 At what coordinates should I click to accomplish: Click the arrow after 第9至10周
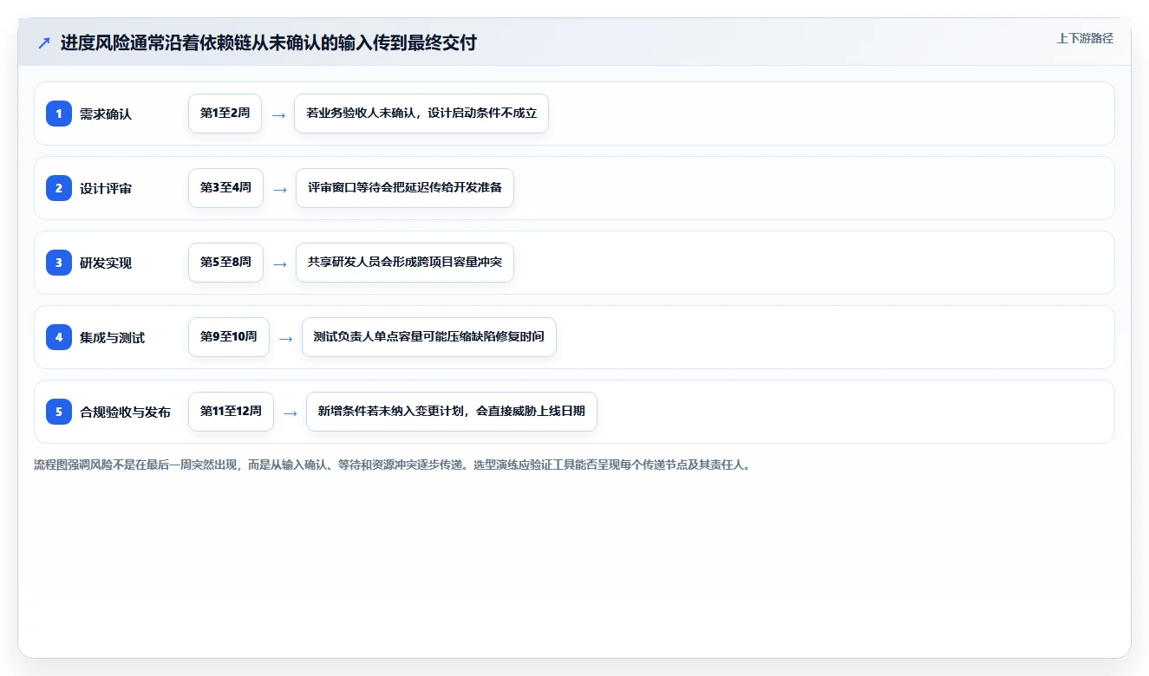285,338
